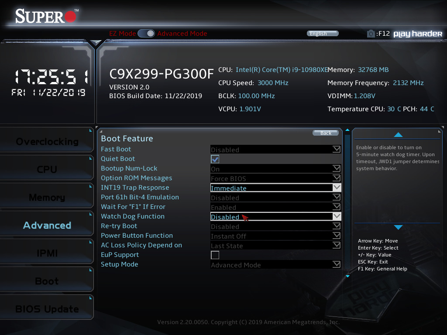Click the VCPU value 1.901V
The width and height of the screenshot is (447, 335).
[250, 109]
